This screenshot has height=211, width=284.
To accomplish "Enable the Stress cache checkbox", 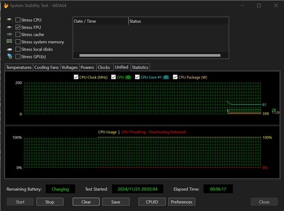I will tap(18, 35).
